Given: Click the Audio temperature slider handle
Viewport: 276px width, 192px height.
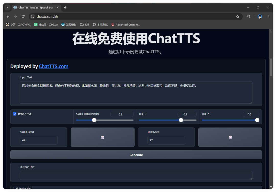Looking at the screenshot, I should [x=94, y=120].
